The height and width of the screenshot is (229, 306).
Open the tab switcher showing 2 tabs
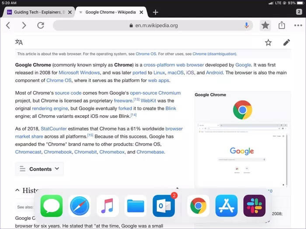pos(299,12)
